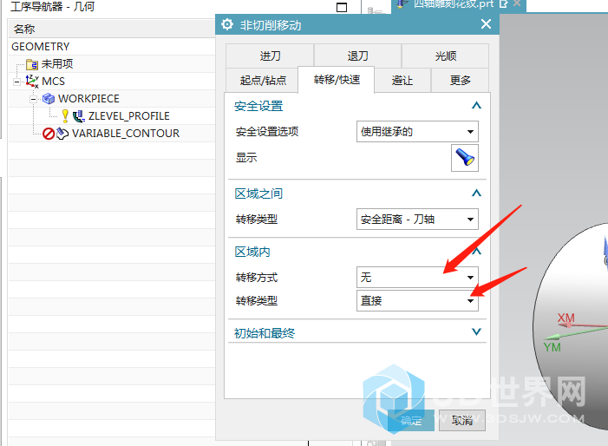608x446 pixels.
Task: Open 区域之间 转移类型 dropdown
Action: pos(417,220)
